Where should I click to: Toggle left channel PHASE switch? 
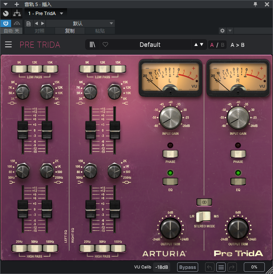pos(170,154)
